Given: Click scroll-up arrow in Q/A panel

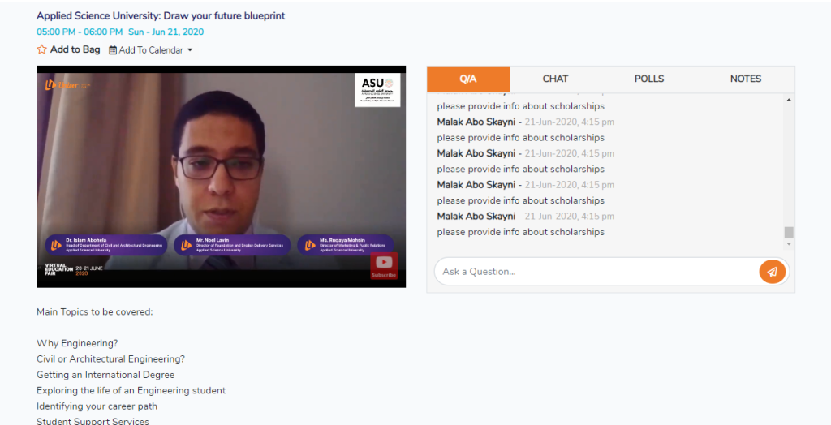Looking at the screenshot, I should coord(789,100).
